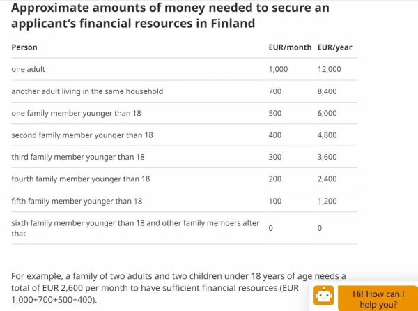Click the 700 monthly amount cell
The height and width of the screenshot is (311, 418).
click(x=275, y=91)
